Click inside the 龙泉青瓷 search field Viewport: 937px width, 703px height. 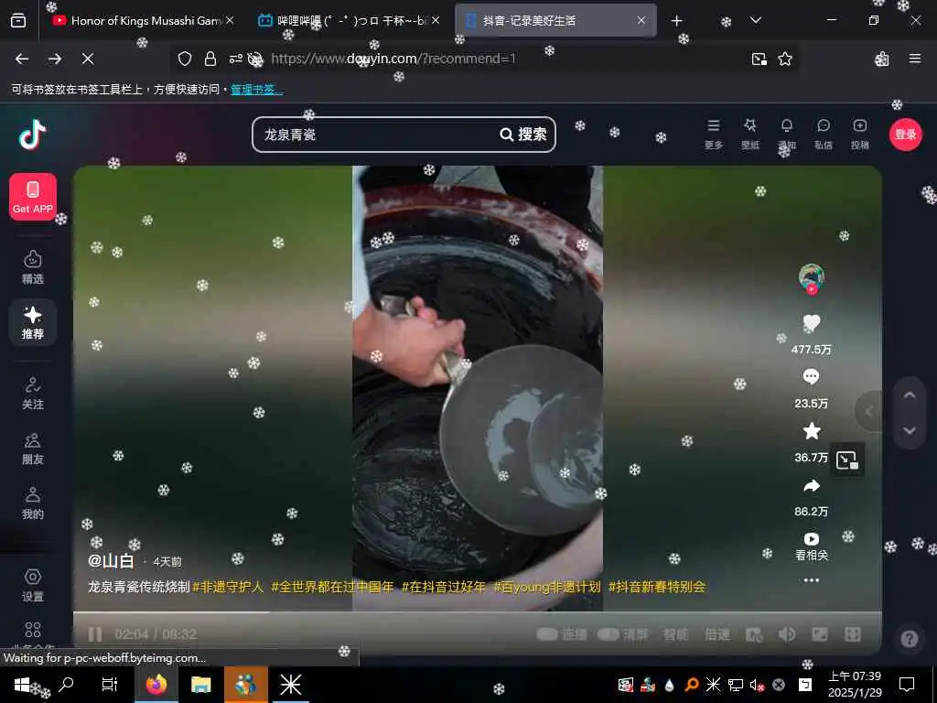(376, 135)
